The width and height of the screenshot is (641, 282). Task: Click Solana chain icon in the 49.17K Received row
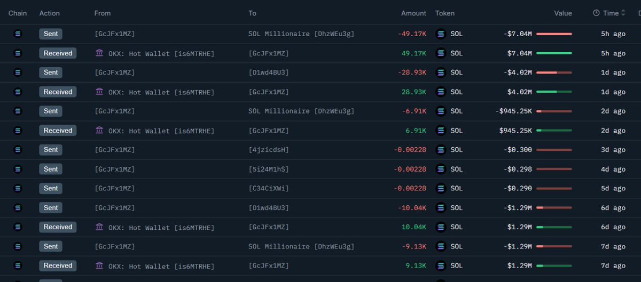[18, 53]
